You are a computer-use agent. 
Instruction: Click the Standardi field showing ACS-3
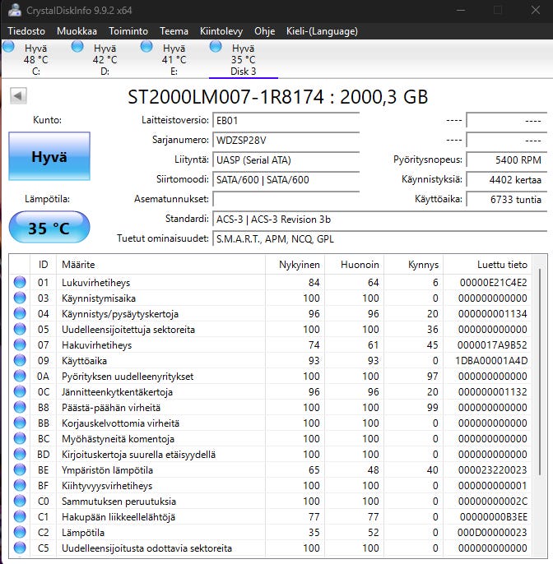(380, 219)
